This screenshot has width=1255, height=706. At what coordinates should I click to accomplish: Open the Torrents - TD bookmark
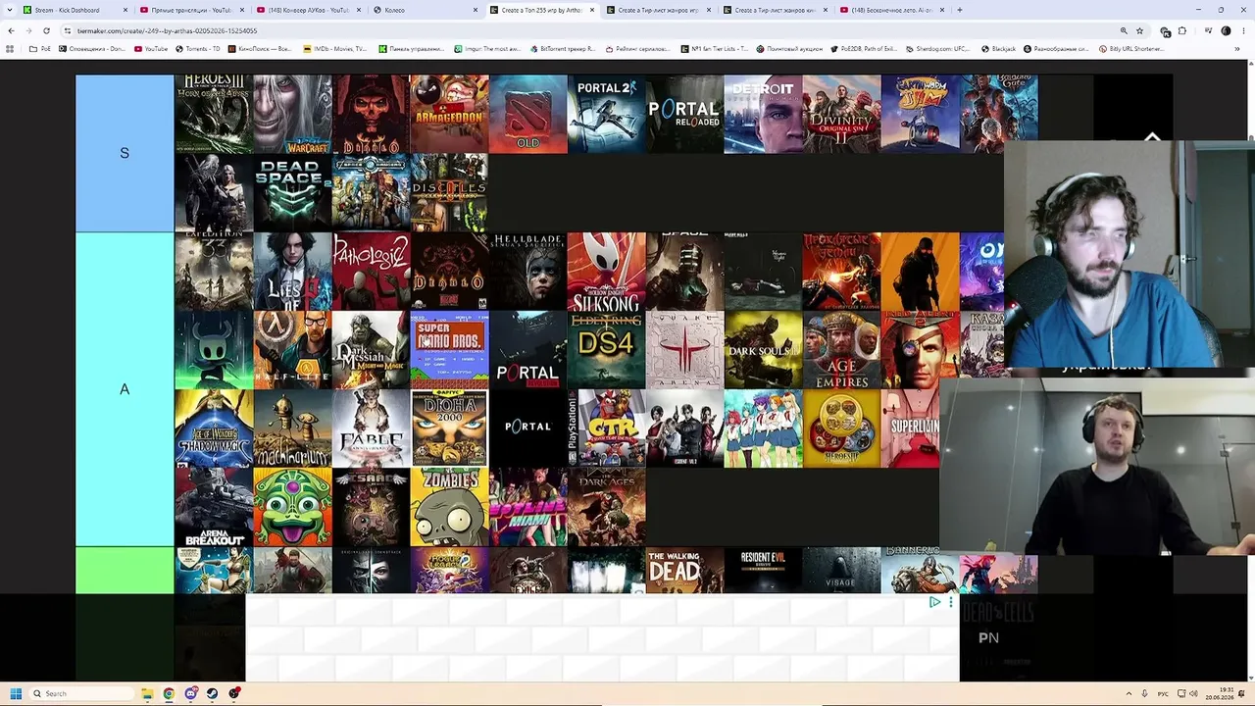(x=197, y=48)
